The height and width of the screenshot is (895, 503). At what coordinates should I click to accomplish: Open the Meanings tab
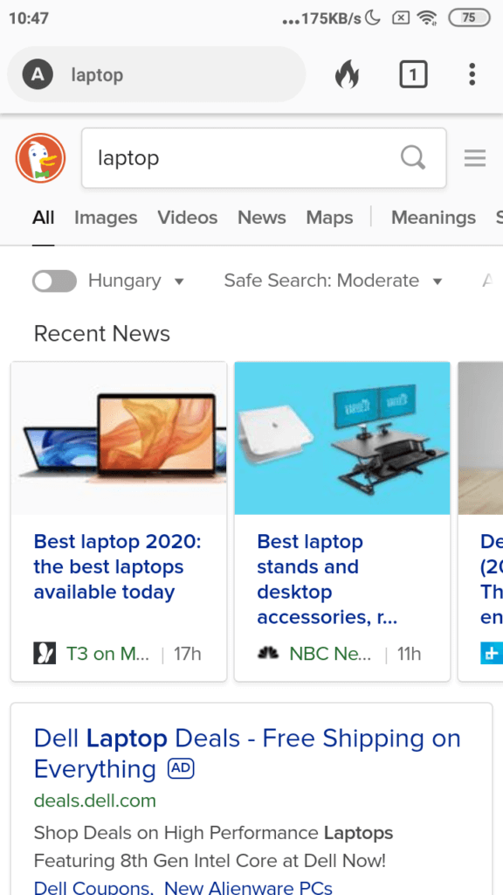coord(433,218)
